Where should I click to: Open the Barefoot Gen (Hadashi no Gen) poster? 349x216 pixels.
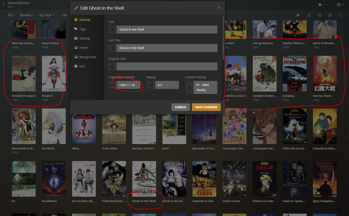pos(204,179)
